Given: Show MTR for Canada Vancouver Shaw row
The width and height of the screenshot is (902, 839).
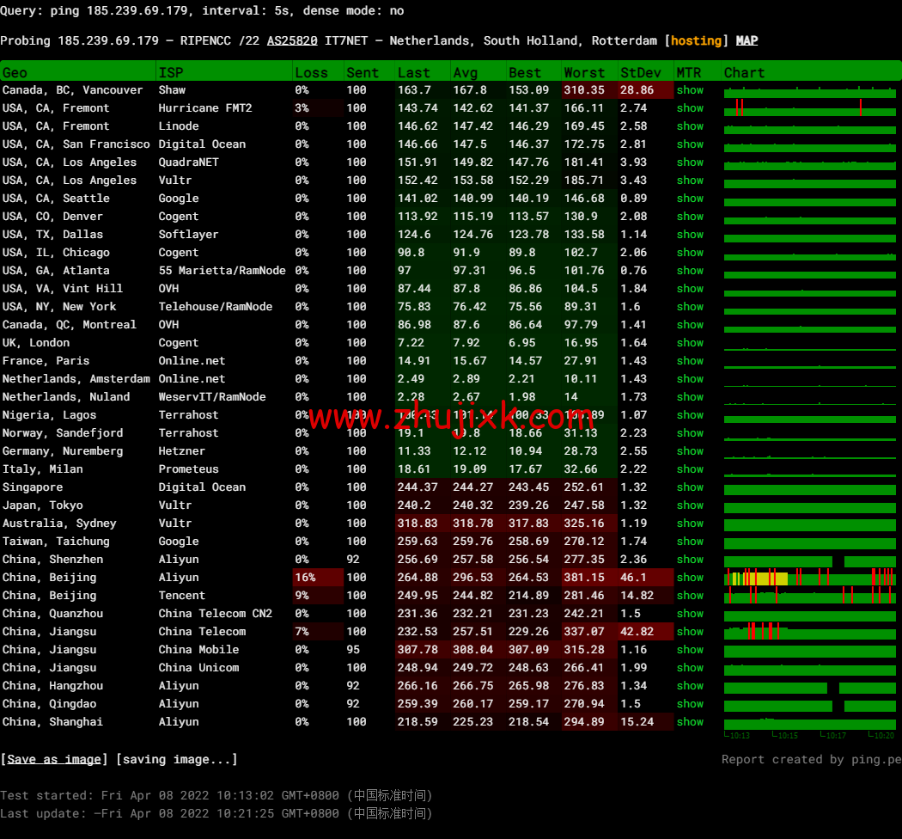Looking at the screenshot, I should coord(689,90).
